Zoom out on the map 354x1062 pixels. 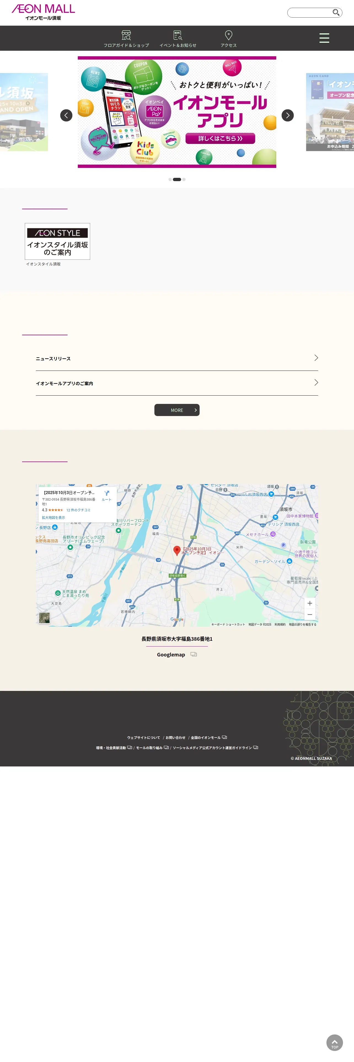pyautogui.click(x=310, y=614)
